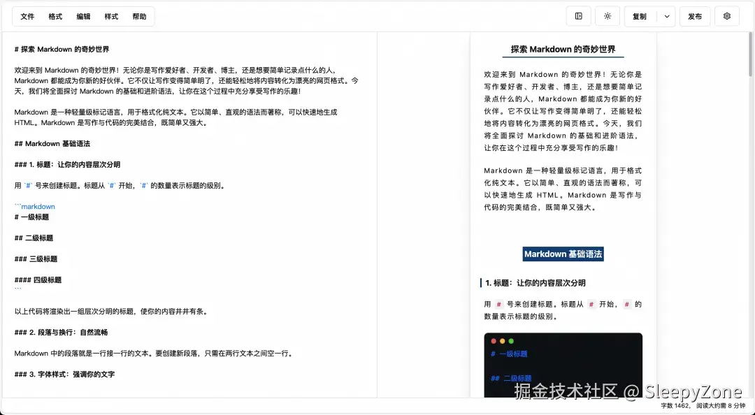Screen dimensions: 755x415
Task: Expand the 复制 dropdown arrow
Action: pos(667,16)
